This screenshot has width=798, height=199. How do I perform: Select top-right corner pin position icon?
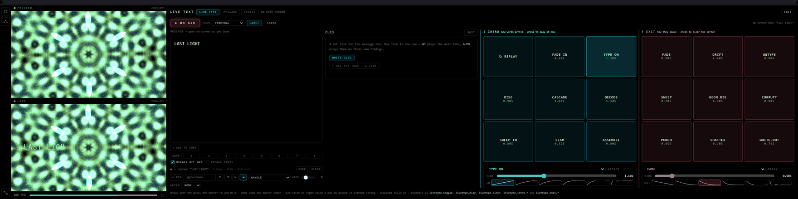pyautogui.click(x=228, y=177)
